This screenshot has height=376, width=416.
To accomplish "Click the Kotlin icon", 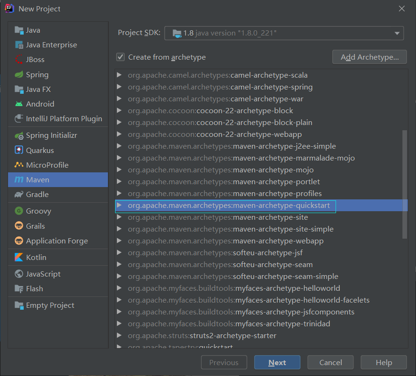I will point(19,257).
